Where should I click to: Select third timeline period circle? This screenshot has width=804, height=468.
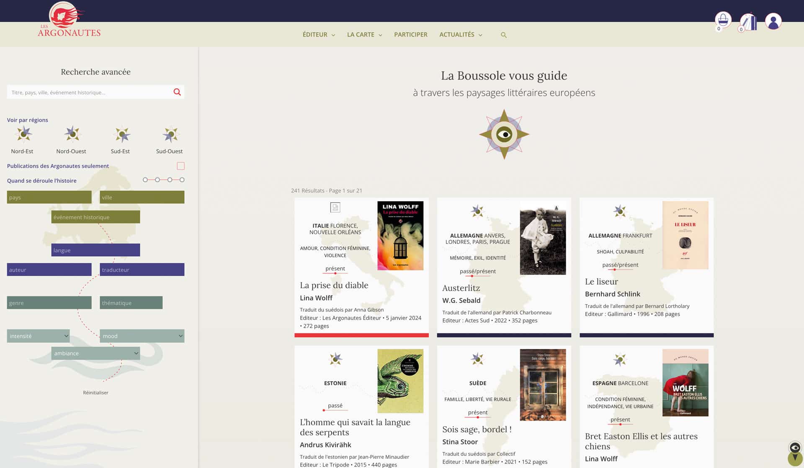coord(170,180)
